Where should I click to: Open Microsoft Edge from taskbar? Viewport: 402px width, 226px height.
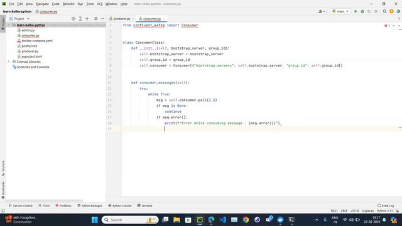point(211,220)
